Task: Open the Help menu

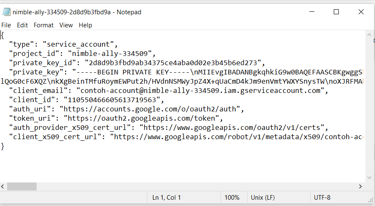Action: pos(85,25)
